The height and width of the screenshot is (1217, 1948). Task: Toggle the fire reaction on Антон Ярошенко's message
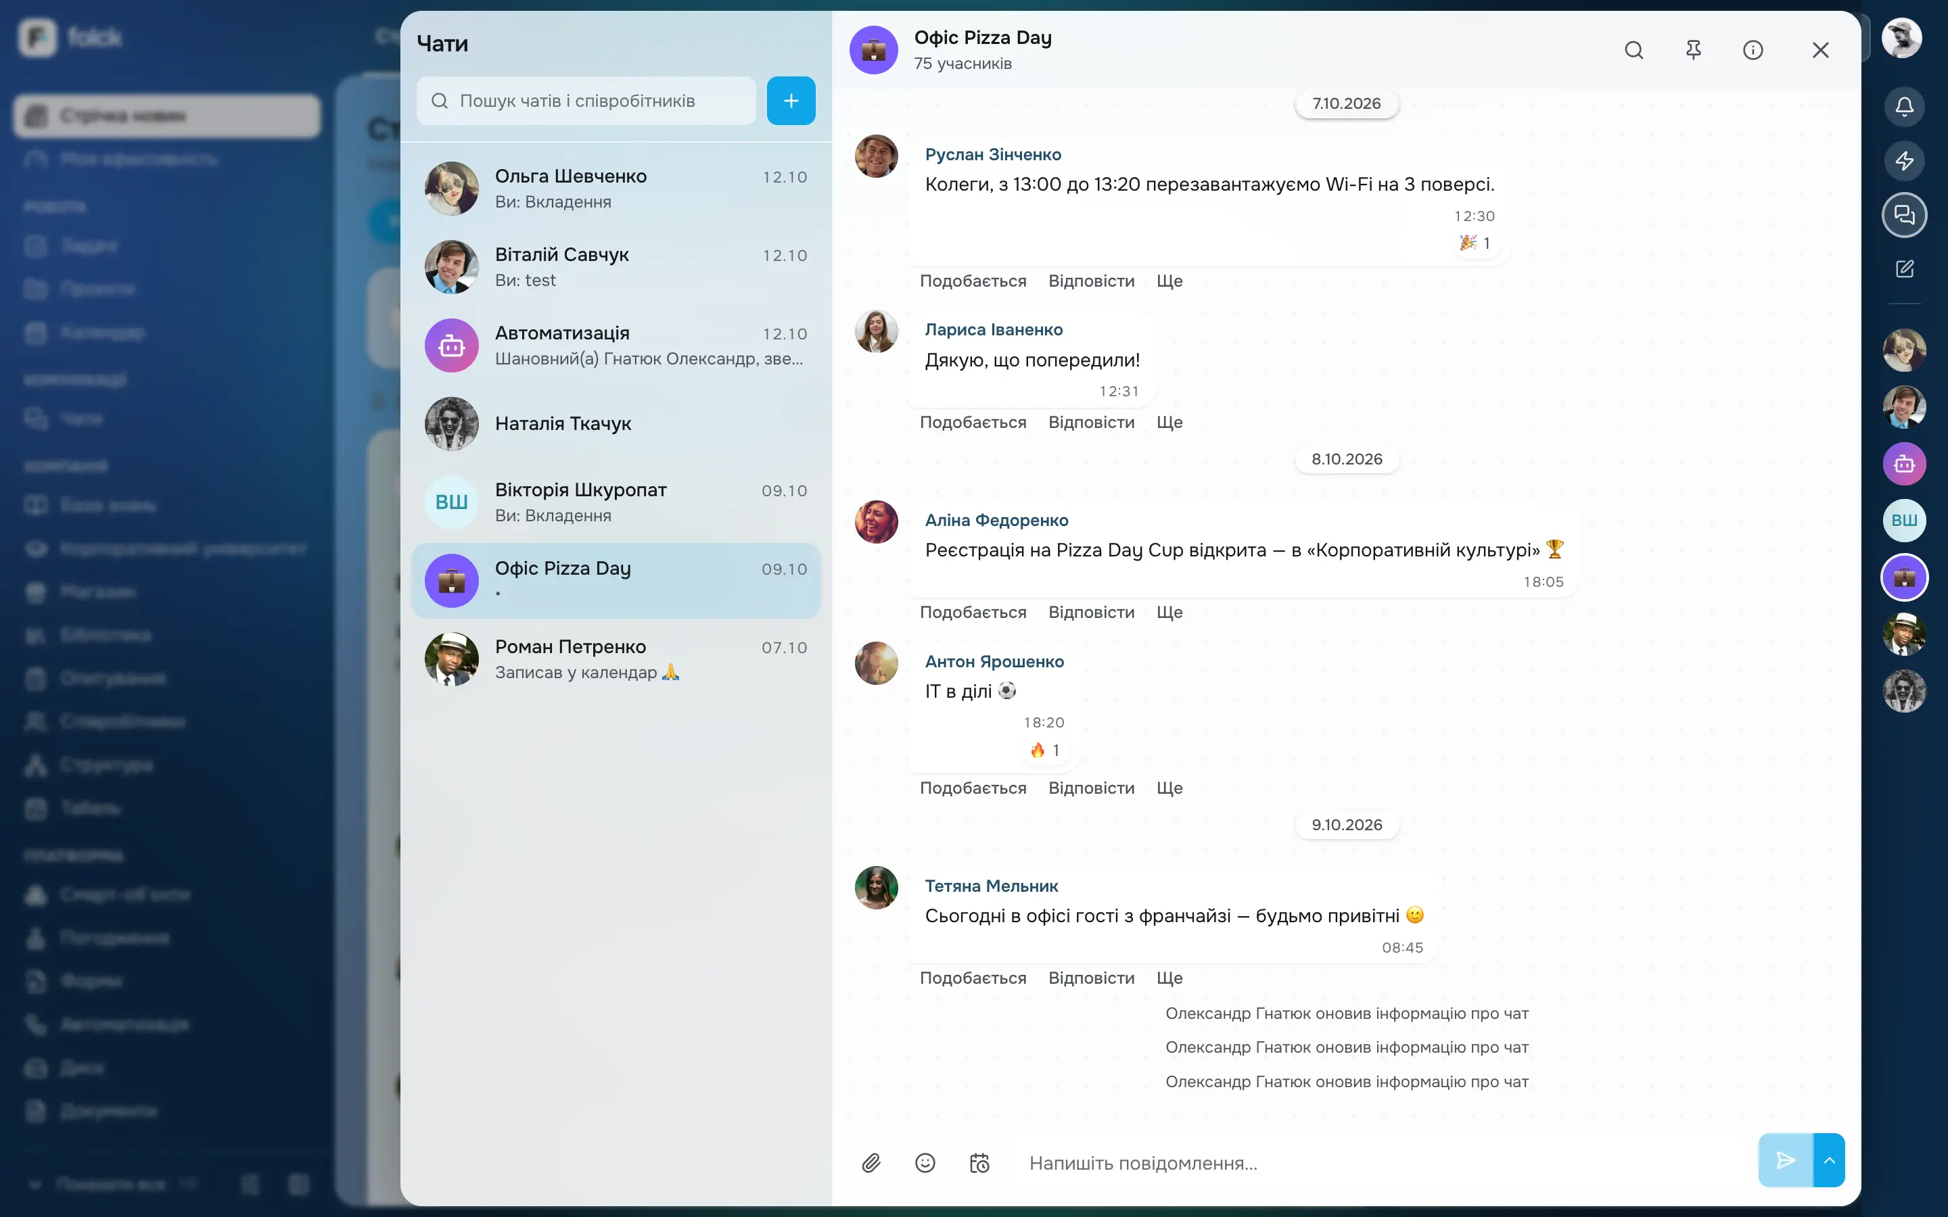point(1044,750)
